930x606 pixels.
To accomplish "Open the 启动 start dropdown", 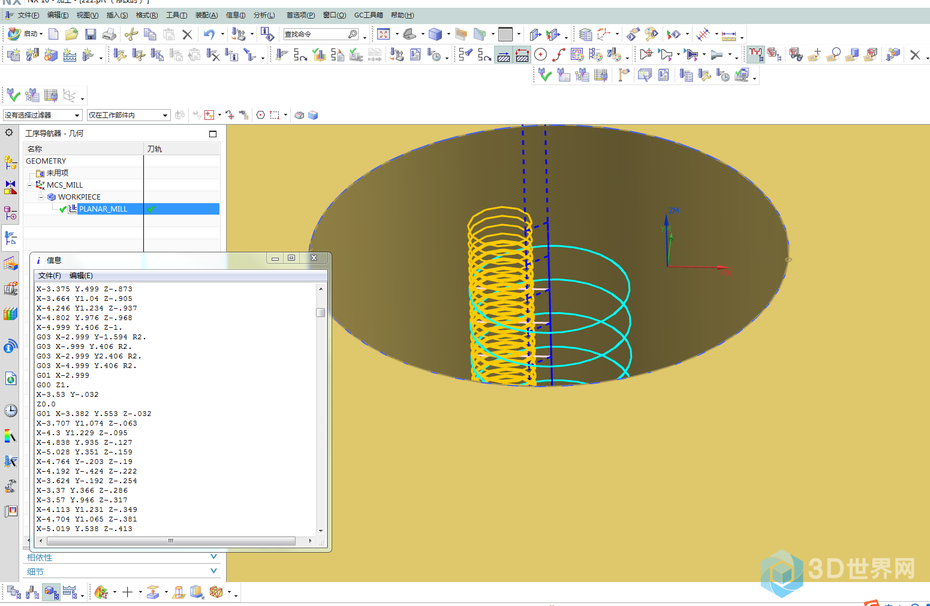I will [26, 34].
